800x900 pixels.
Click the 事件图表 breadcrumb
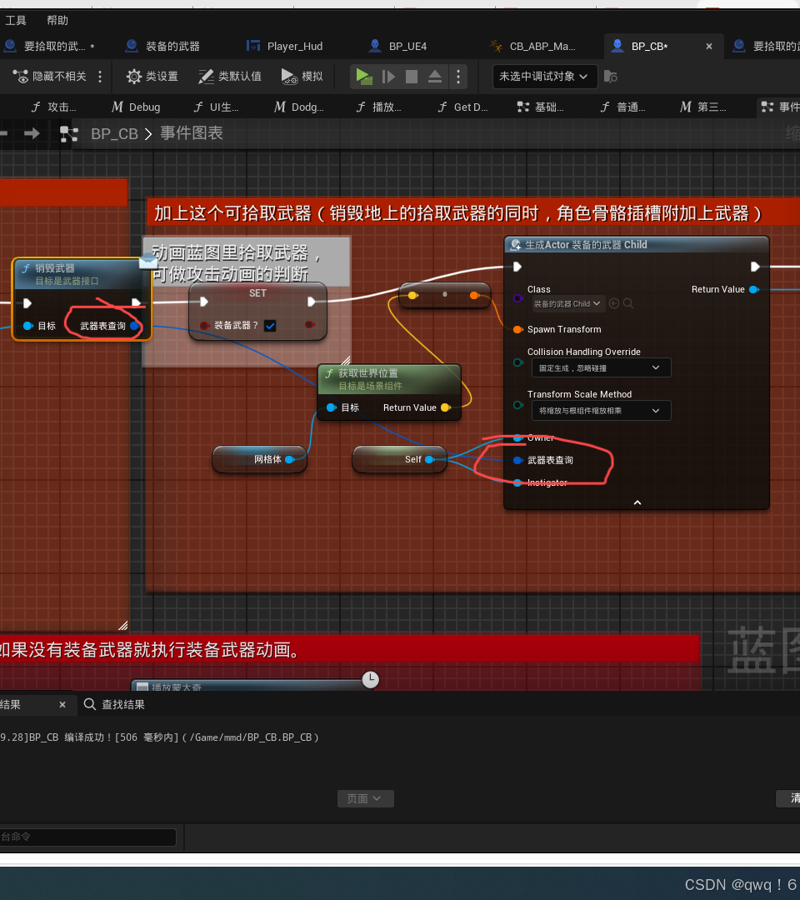[191, 133]
